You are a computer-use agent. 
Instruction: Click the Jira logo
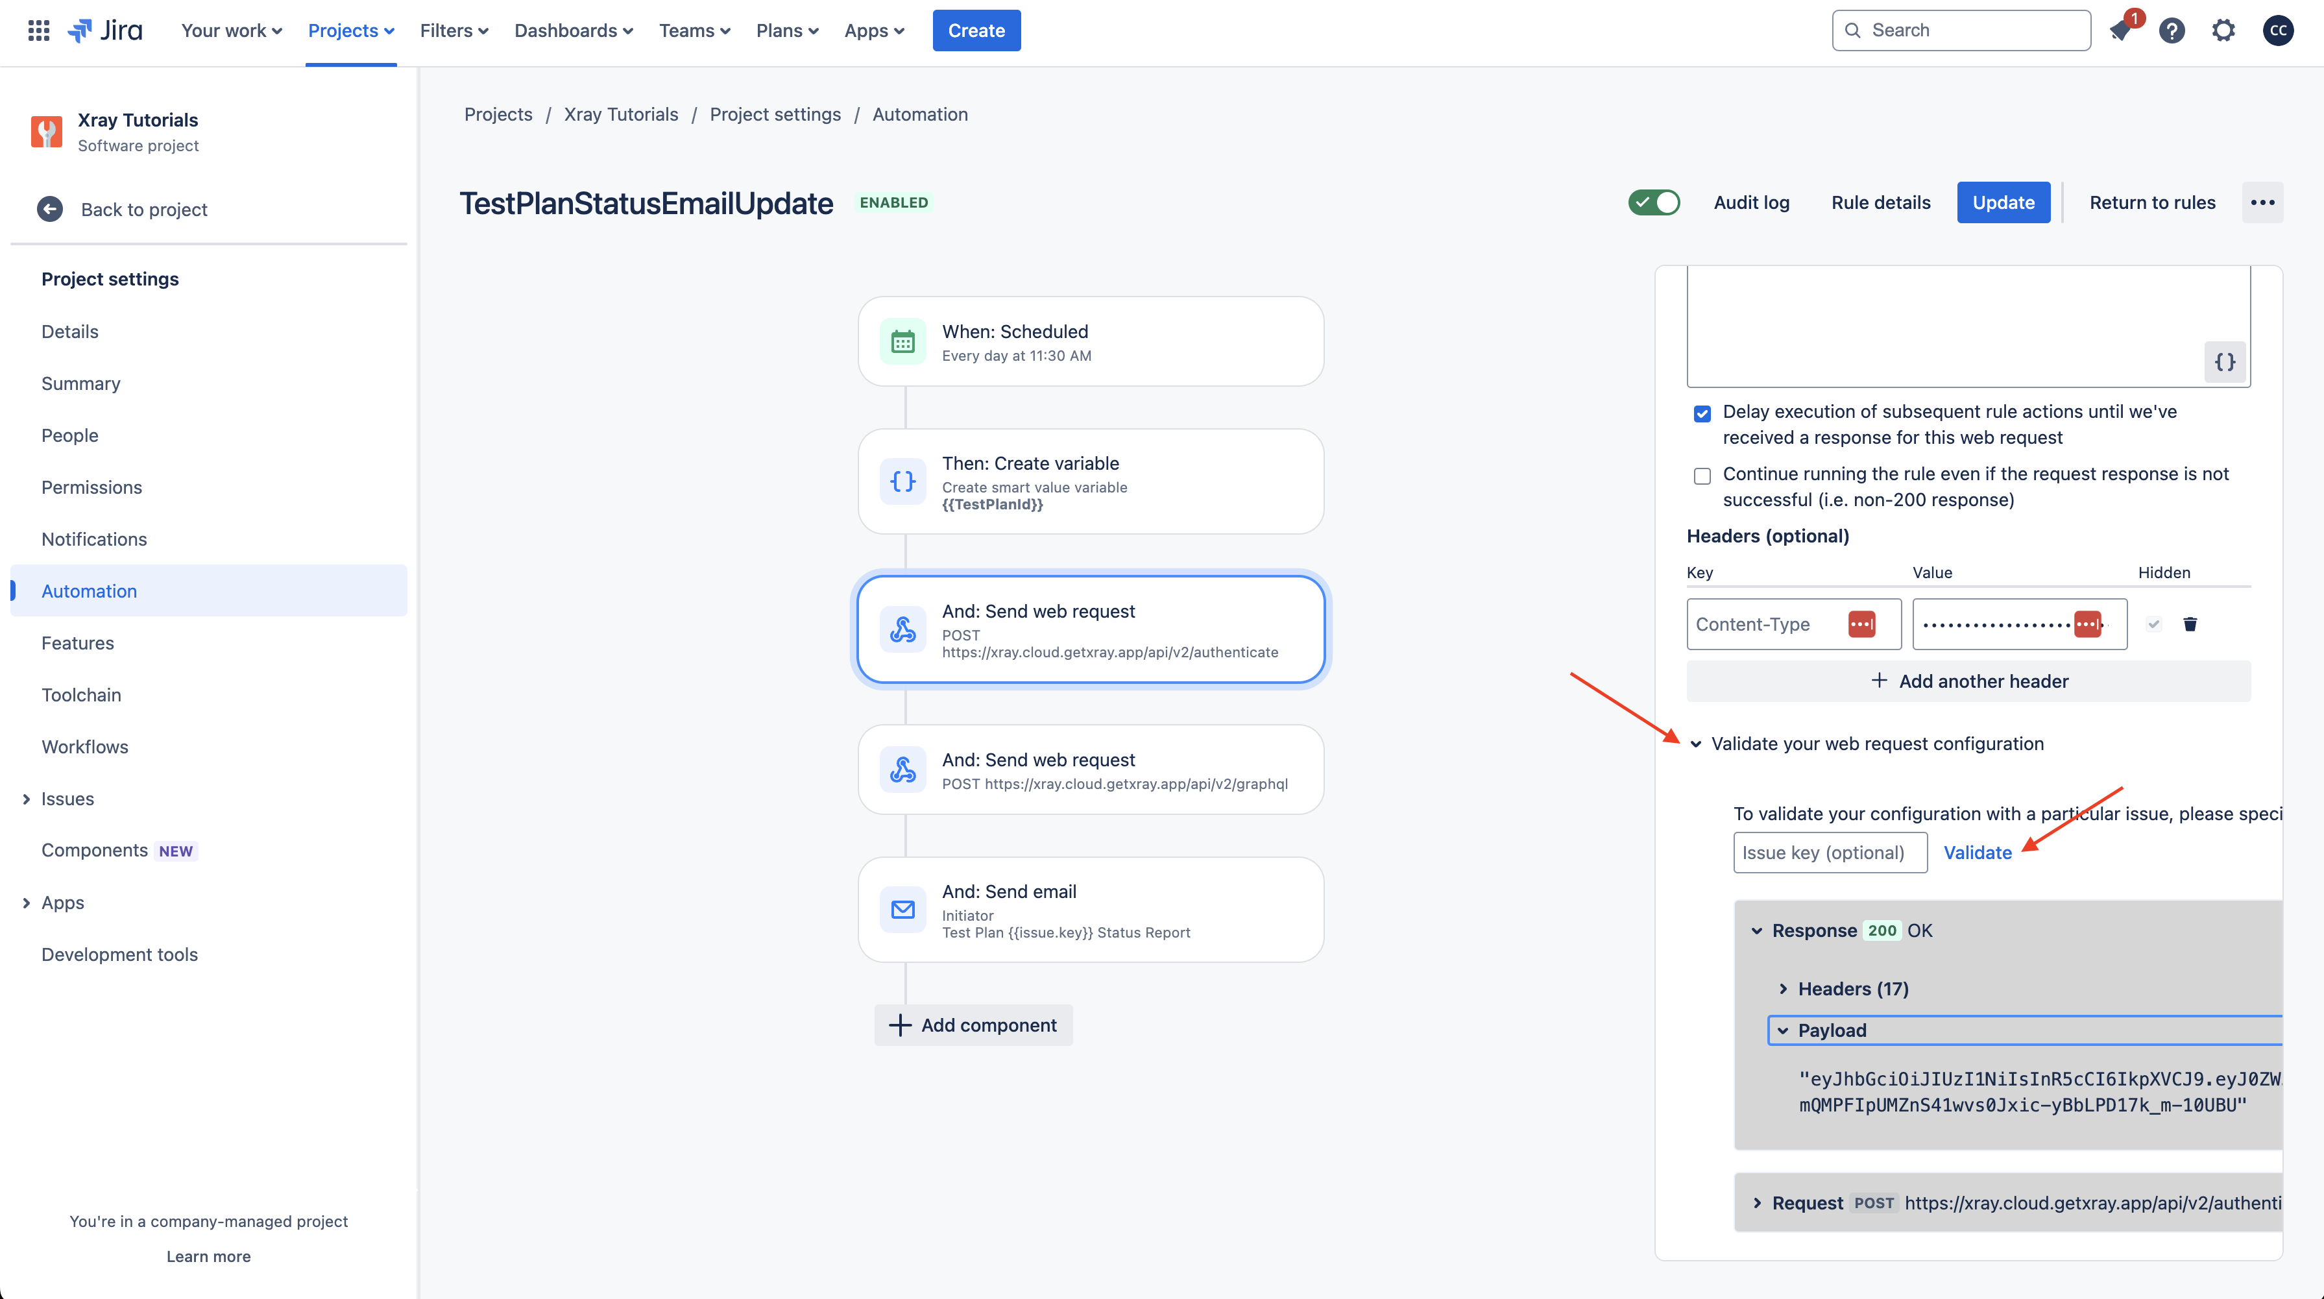point(106,30)
